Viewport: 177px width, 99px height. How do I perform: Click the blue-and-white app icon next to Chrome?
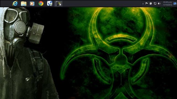50,3
